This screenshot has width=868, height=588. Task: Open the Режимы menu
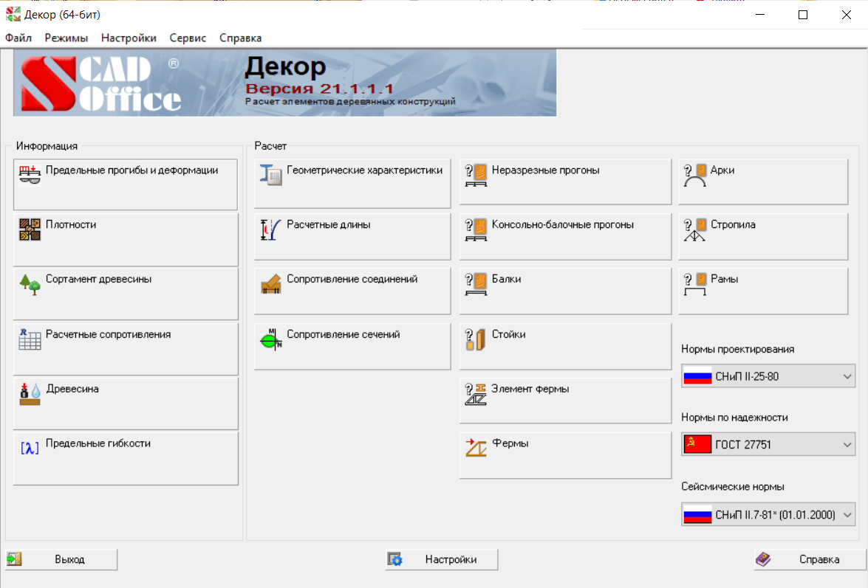[x=66, y=38]
